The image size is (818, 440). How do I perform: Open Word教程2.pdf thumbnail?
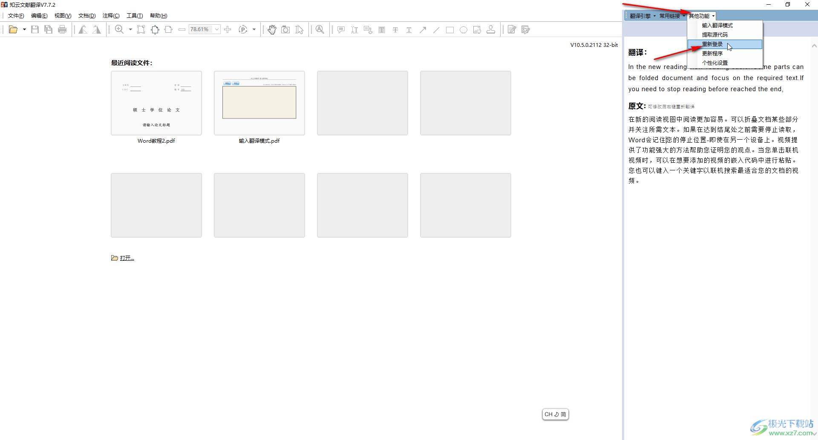point(156,103)
